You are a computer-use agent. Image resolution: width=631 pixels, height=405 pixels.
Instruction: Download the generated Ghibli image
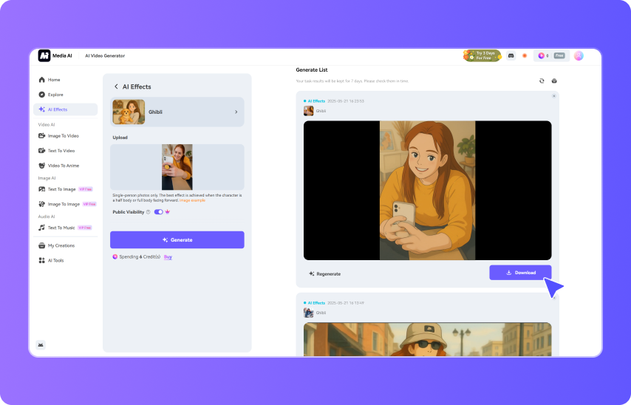[x=520, y=273]
